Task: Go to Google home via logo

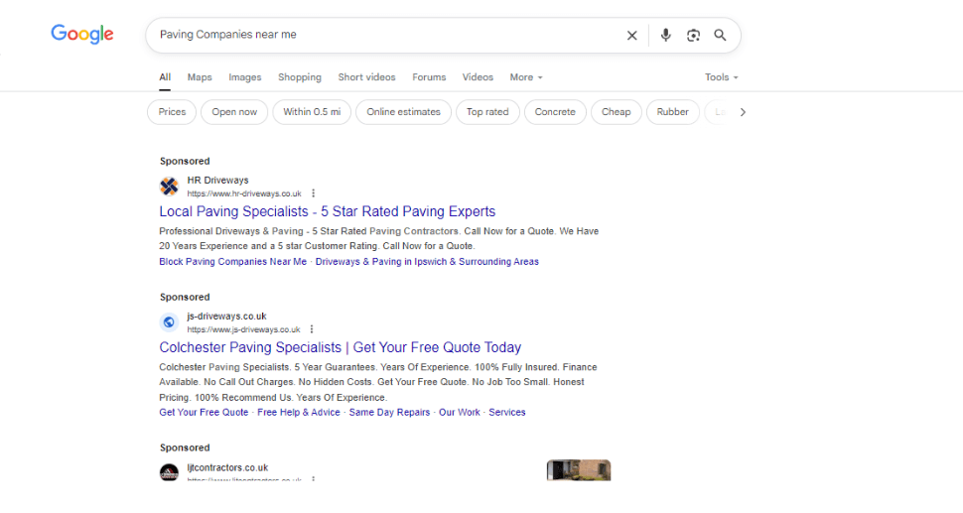Action: click(x=82, y=35)
